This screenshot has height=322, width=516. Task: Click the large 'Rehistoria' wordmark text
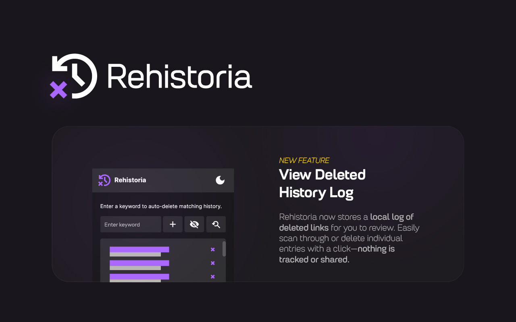pos(180,76)
